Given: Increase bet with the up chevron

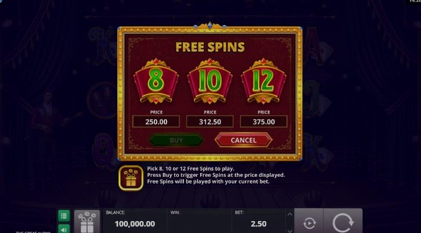Looking at the screenshot, I should point(290,214).
